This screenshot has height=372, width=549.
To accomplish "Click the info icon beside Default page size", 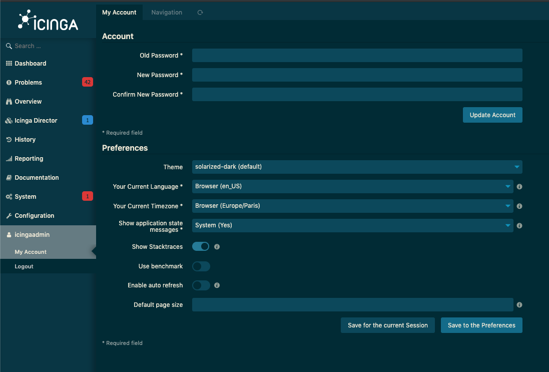I will click(519, 305).
